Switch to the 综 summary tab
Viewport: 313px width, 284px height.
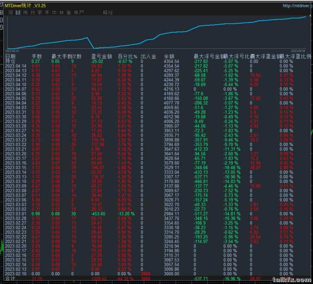11,12
